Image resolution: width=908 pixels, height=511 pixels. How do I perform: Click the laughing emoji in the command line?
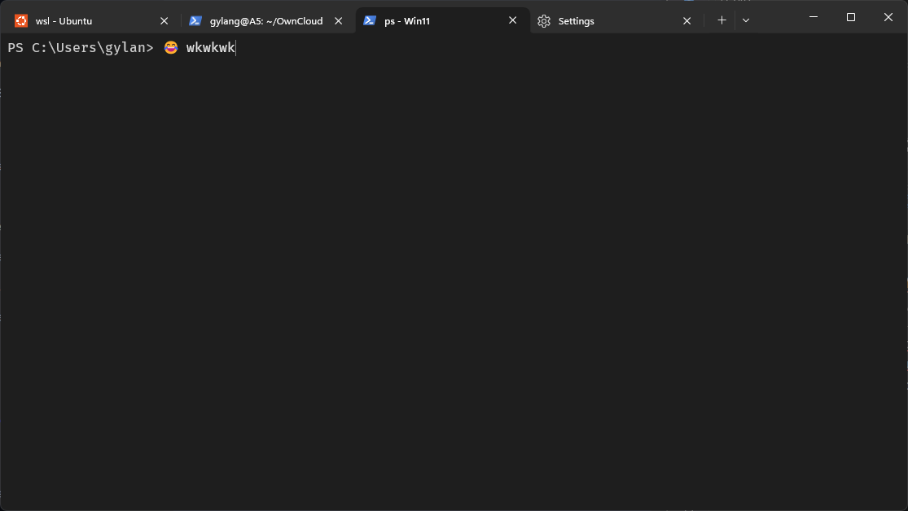170,48
